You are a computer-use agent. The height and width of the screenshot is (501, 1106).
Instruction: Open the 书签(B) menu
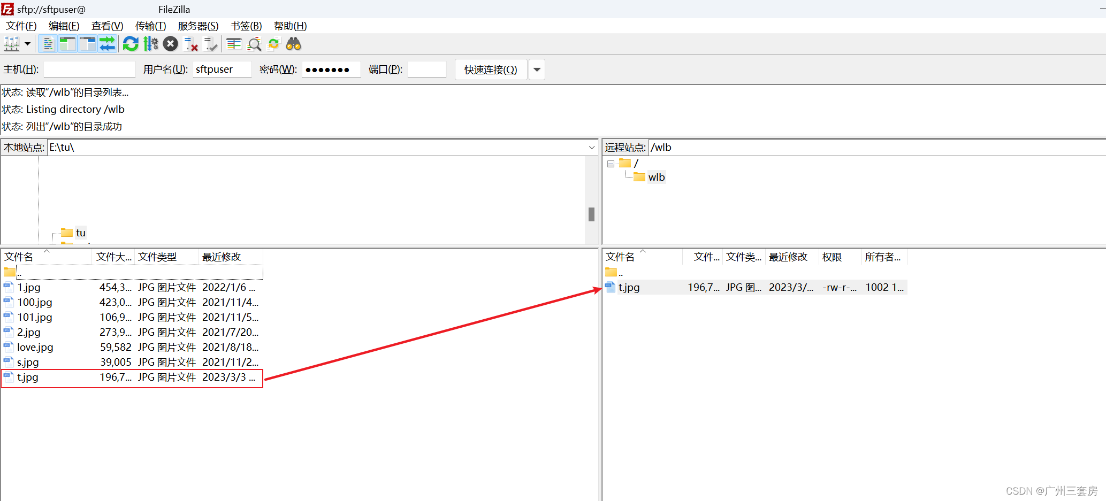point(246,26)
